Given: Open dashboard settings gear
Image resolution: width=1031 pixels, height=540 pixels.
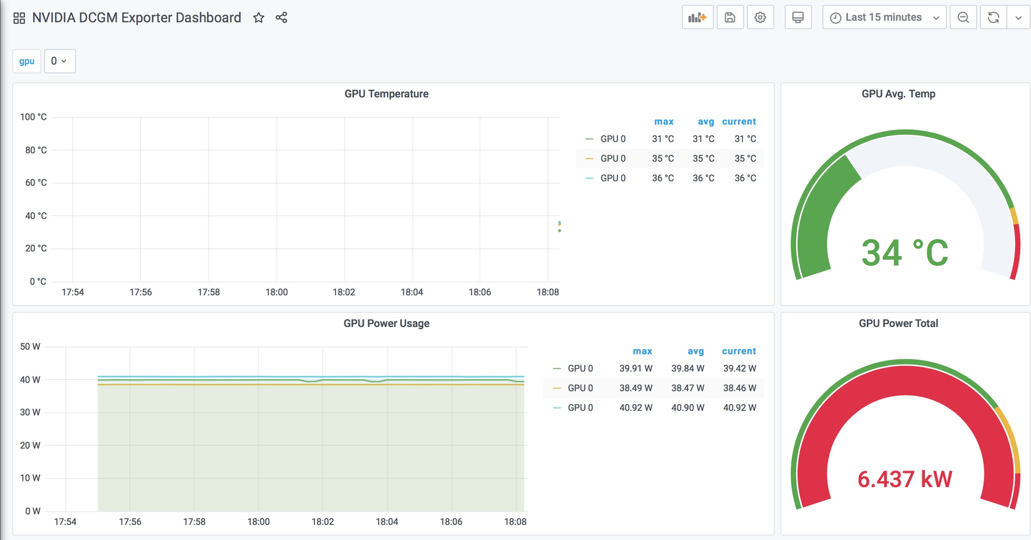Looking at the screenshot, I should tap(760, 18).
